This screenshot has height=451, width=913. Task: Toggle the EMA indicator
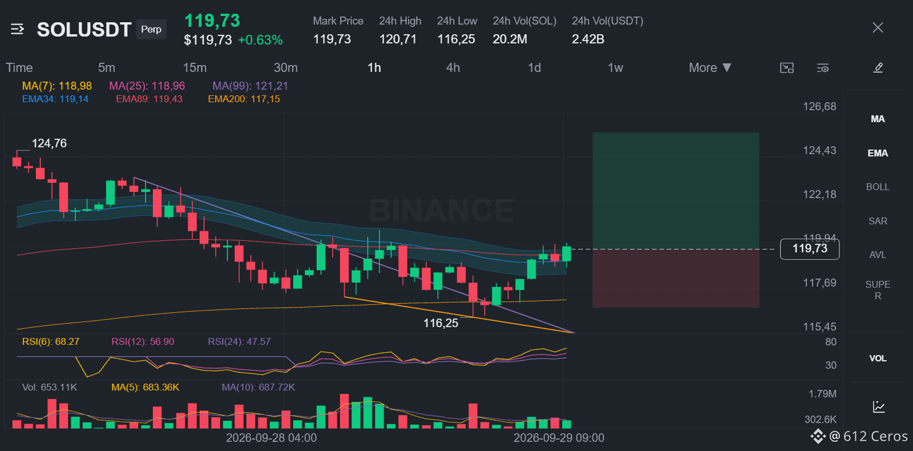pyautogui.click(x=878, y=153)
